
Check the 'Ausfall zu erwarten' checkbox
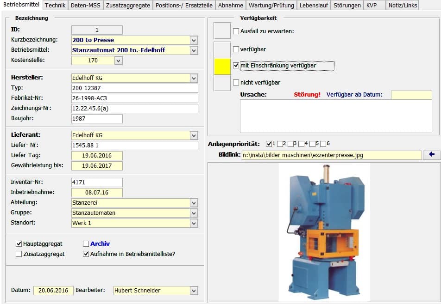(236, 31)
